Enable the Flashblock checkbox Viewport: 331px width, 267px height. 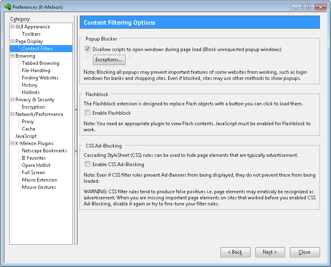pos(87,113)
